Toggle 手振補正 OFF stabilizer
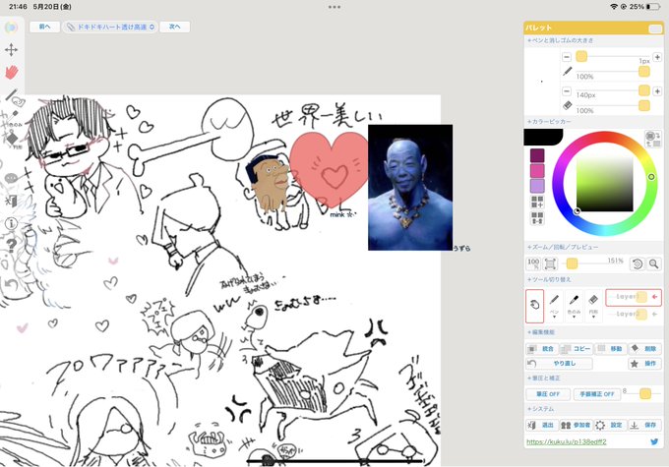This screenshot has width=669, height=467. pos(596,394)
